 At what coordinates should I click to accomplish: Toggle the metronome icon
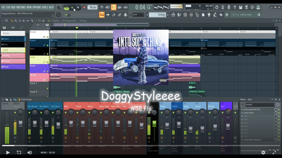coord(102,7)
